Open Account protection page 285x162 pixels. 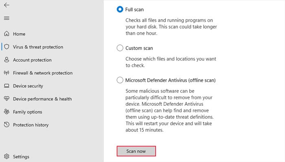32,60
